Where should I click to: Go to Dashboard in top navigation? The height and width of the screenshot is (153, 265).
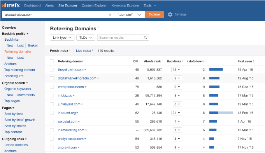(x=32, y=5)
